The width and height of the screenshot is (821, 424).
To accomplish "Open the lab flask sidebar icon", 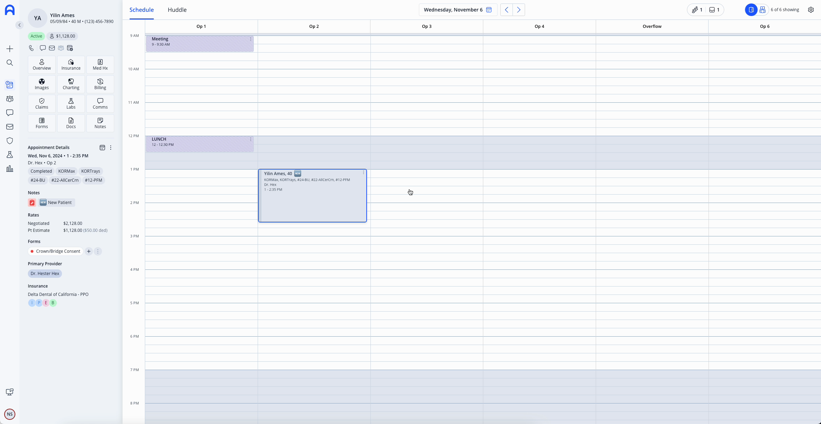I will point(10,155).
